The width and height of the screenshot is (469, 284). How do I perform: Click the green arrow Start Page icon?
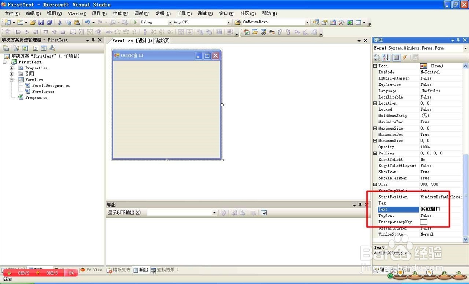[x=350, y=23]
